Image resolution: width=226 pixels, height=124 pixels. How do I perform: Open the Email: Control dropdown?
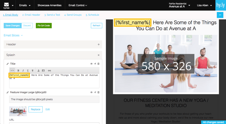[78, 5]
